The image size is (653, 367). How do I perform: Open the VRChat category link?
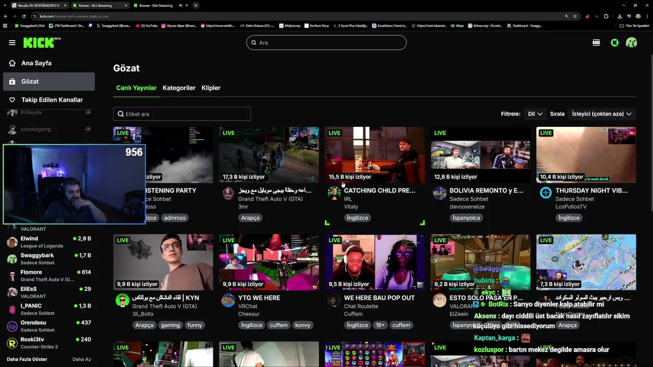coord(247,306)
